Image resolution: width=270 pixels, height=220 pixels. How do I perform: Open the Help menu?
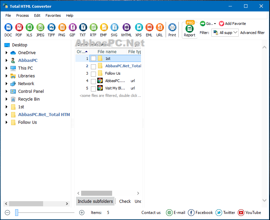coord(70,15)
